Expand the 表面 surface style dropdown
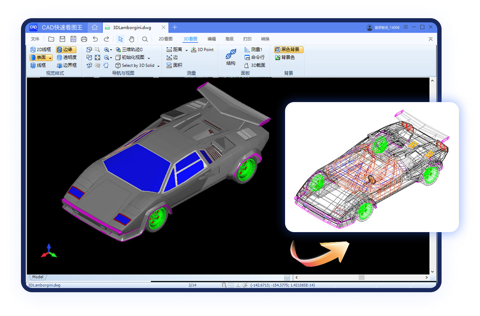 [x=50, y=58]
